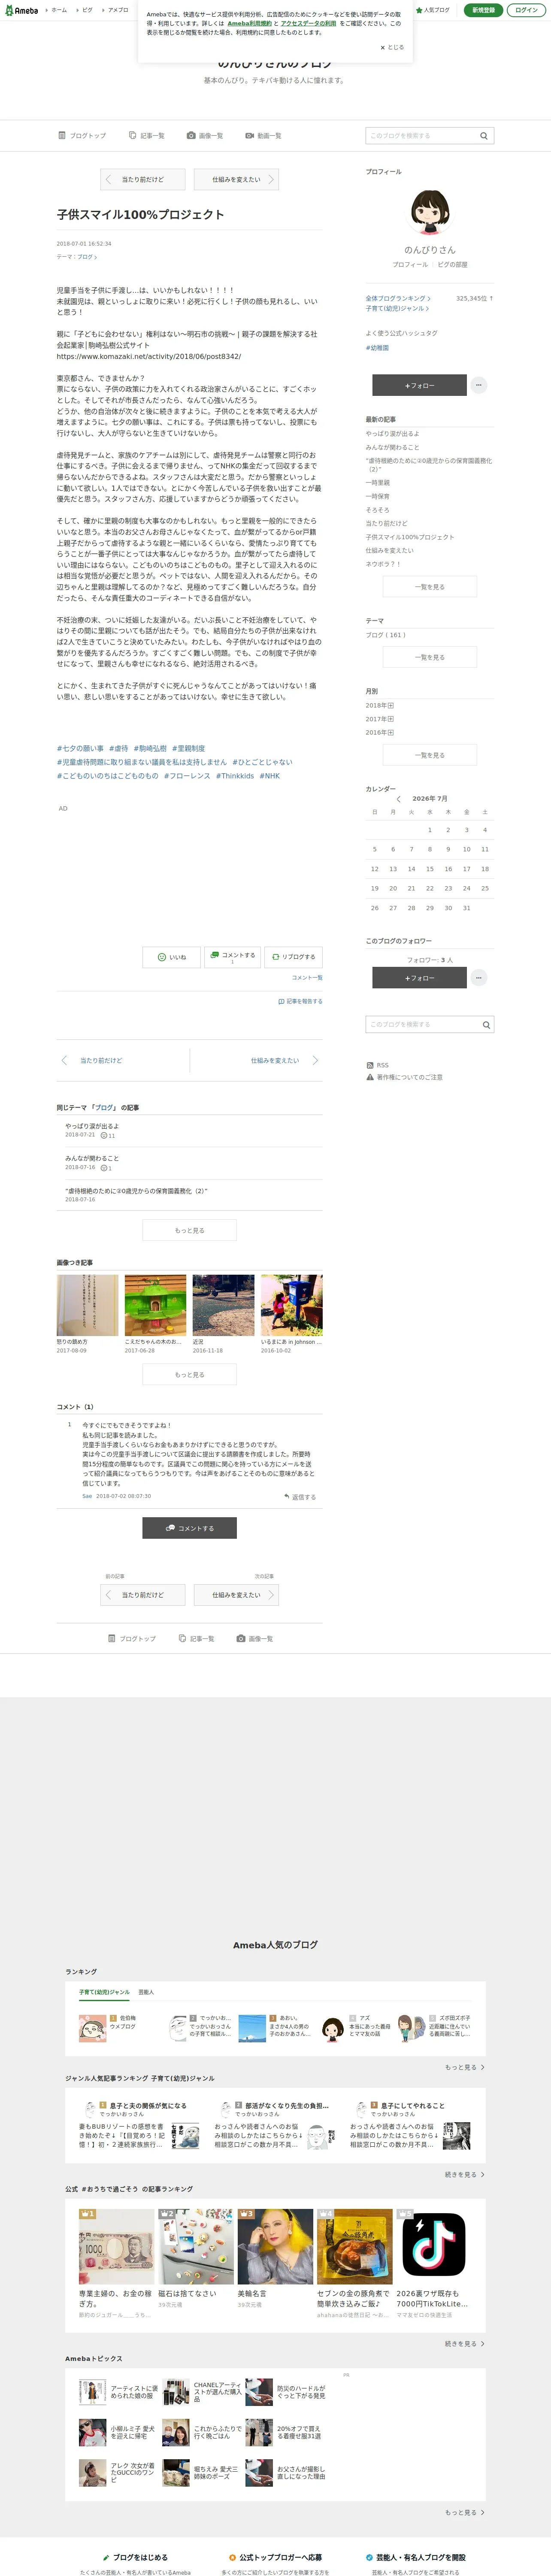This screenshot has width=551, height=2576.
Task: Open the 画像一覧 tab in the top nav
Action: click(205, 136)
